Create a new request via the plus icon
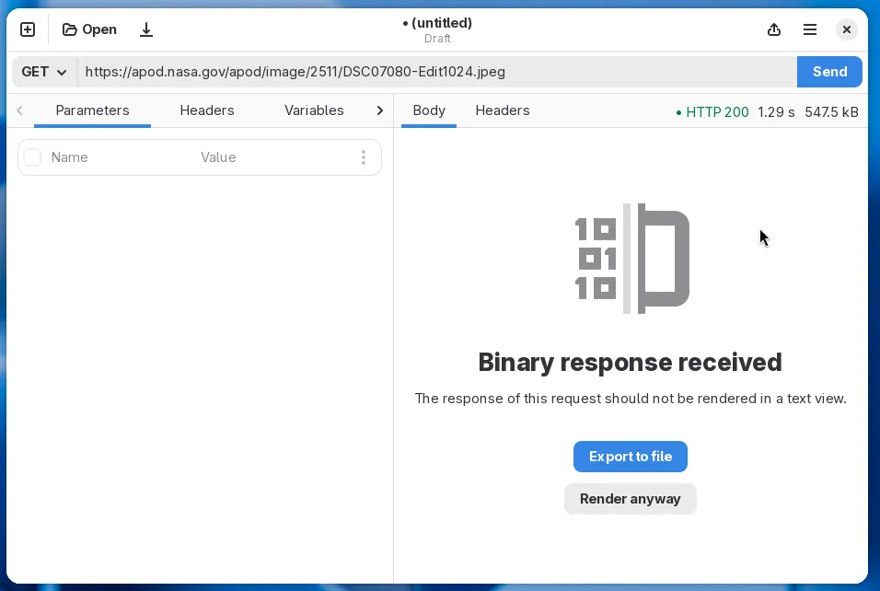This screenshot has height=591, width=880. [x=28, y=29]
